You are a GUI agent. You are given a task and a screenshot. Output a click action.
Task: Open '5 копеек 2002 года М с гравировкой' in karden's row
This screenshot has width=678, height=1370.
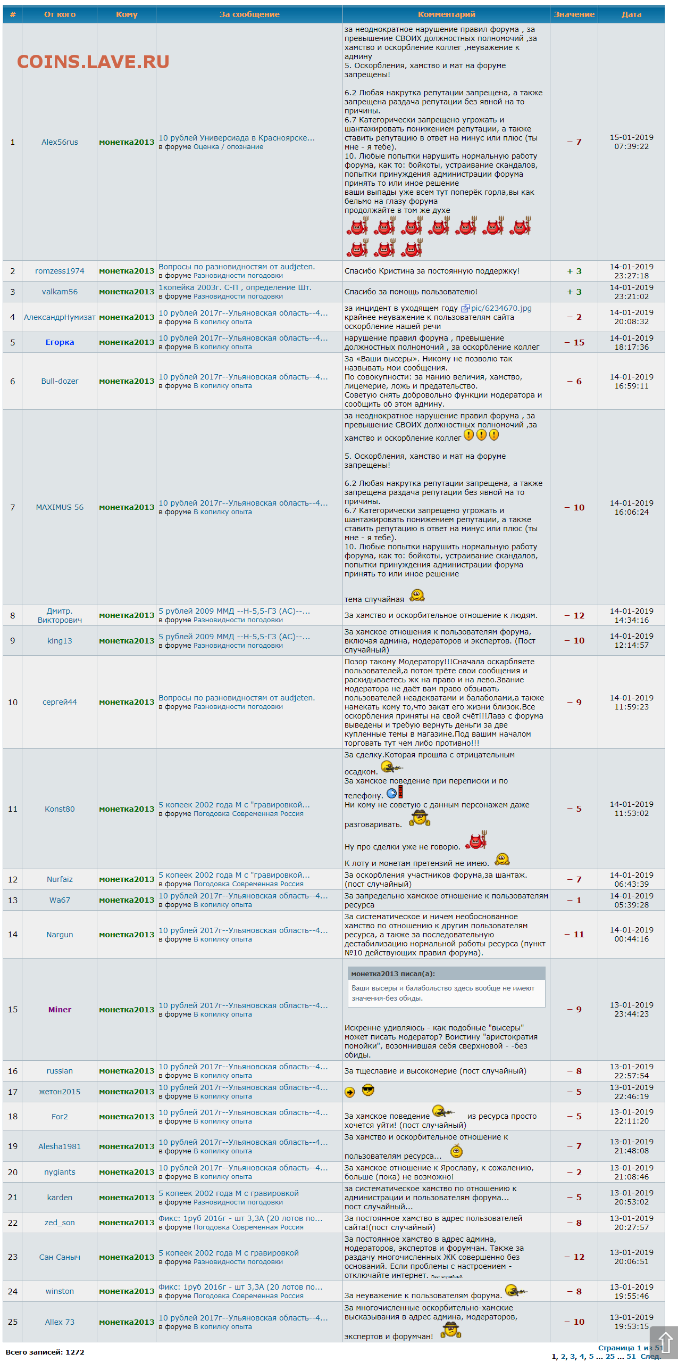coord(229,1193)
